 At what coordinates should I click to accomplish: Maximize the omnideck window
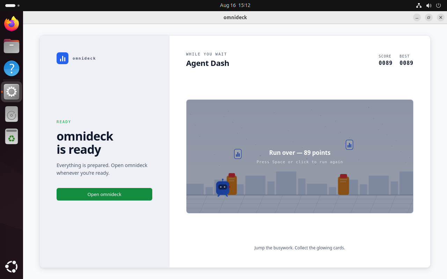click(x=429, y=17)
